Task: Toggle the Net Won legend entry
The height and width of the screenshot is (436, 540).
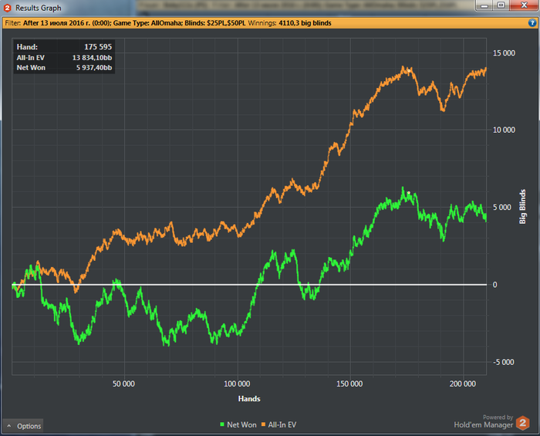Action: [238, 425]
